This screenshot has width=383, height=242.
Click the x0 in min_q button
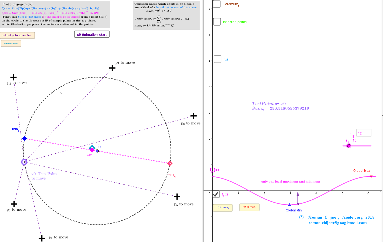click(223, 208)
